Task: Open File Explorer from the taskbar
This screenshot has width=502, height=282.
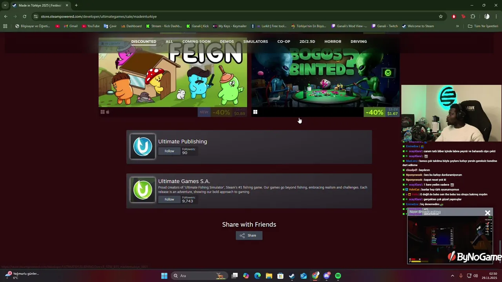Action: tap(269, 276)
